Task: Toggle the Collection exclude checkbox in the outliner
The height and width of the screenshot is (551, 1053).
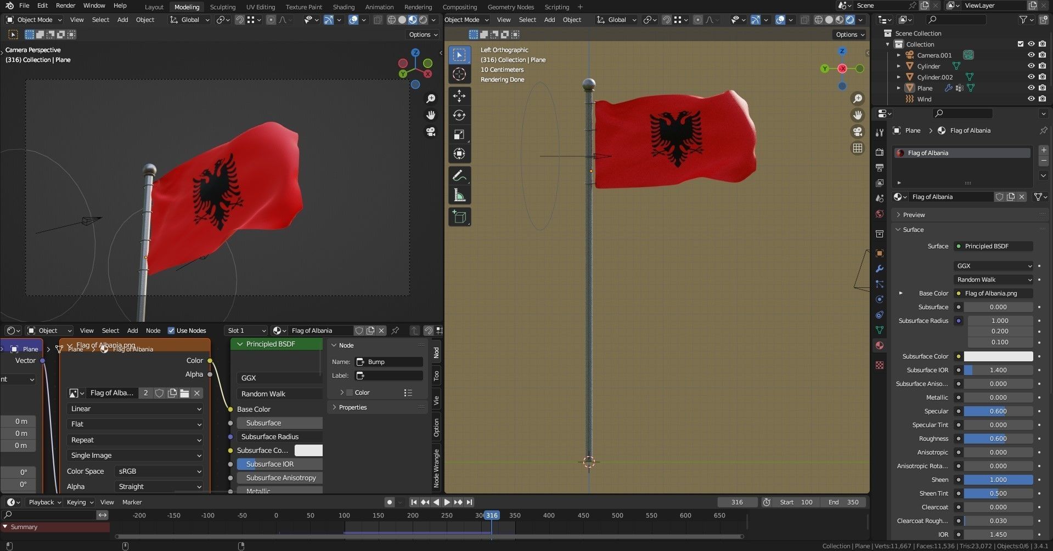Action: pos(1020,44)
